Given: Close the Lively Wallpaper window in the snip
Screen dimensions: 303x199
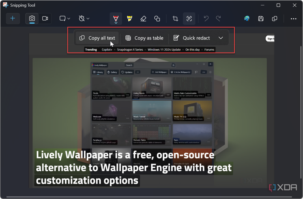Looking at the screenshot, I should 210,64.
